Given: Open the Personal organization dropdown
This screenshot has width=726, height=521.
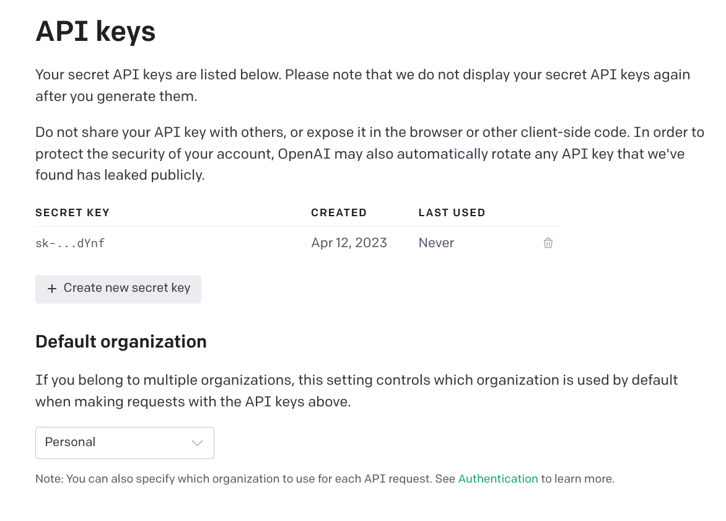Looking at the screenshot, I should pyautogui.click(x=125, y=442).
